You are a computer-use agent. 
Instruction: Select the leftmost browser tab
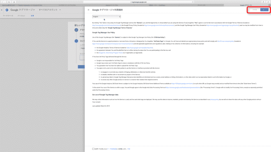[22, 5]
